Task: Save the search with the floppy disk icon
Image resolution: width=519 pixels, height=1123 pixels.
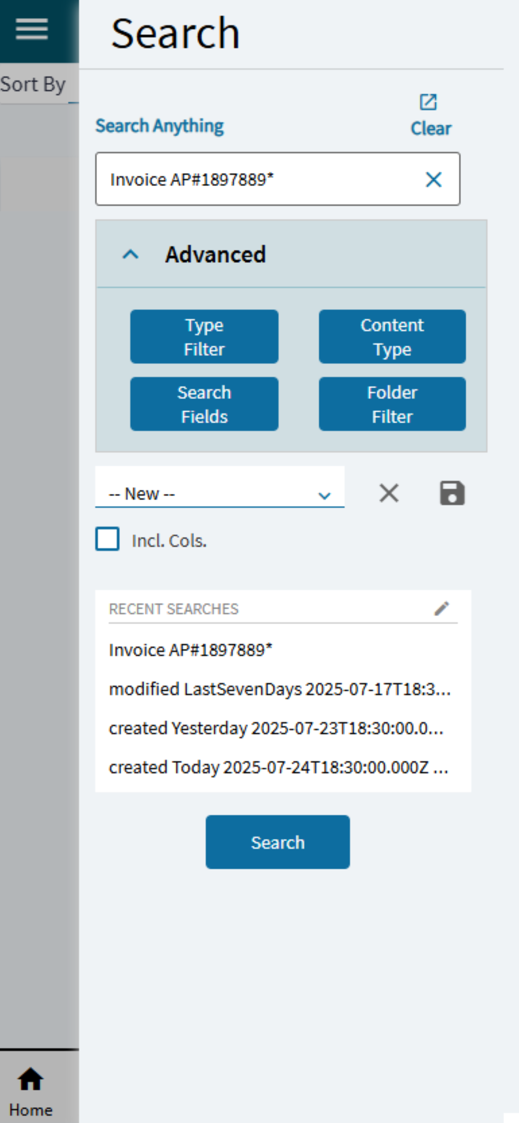Action: click(452, 493)
